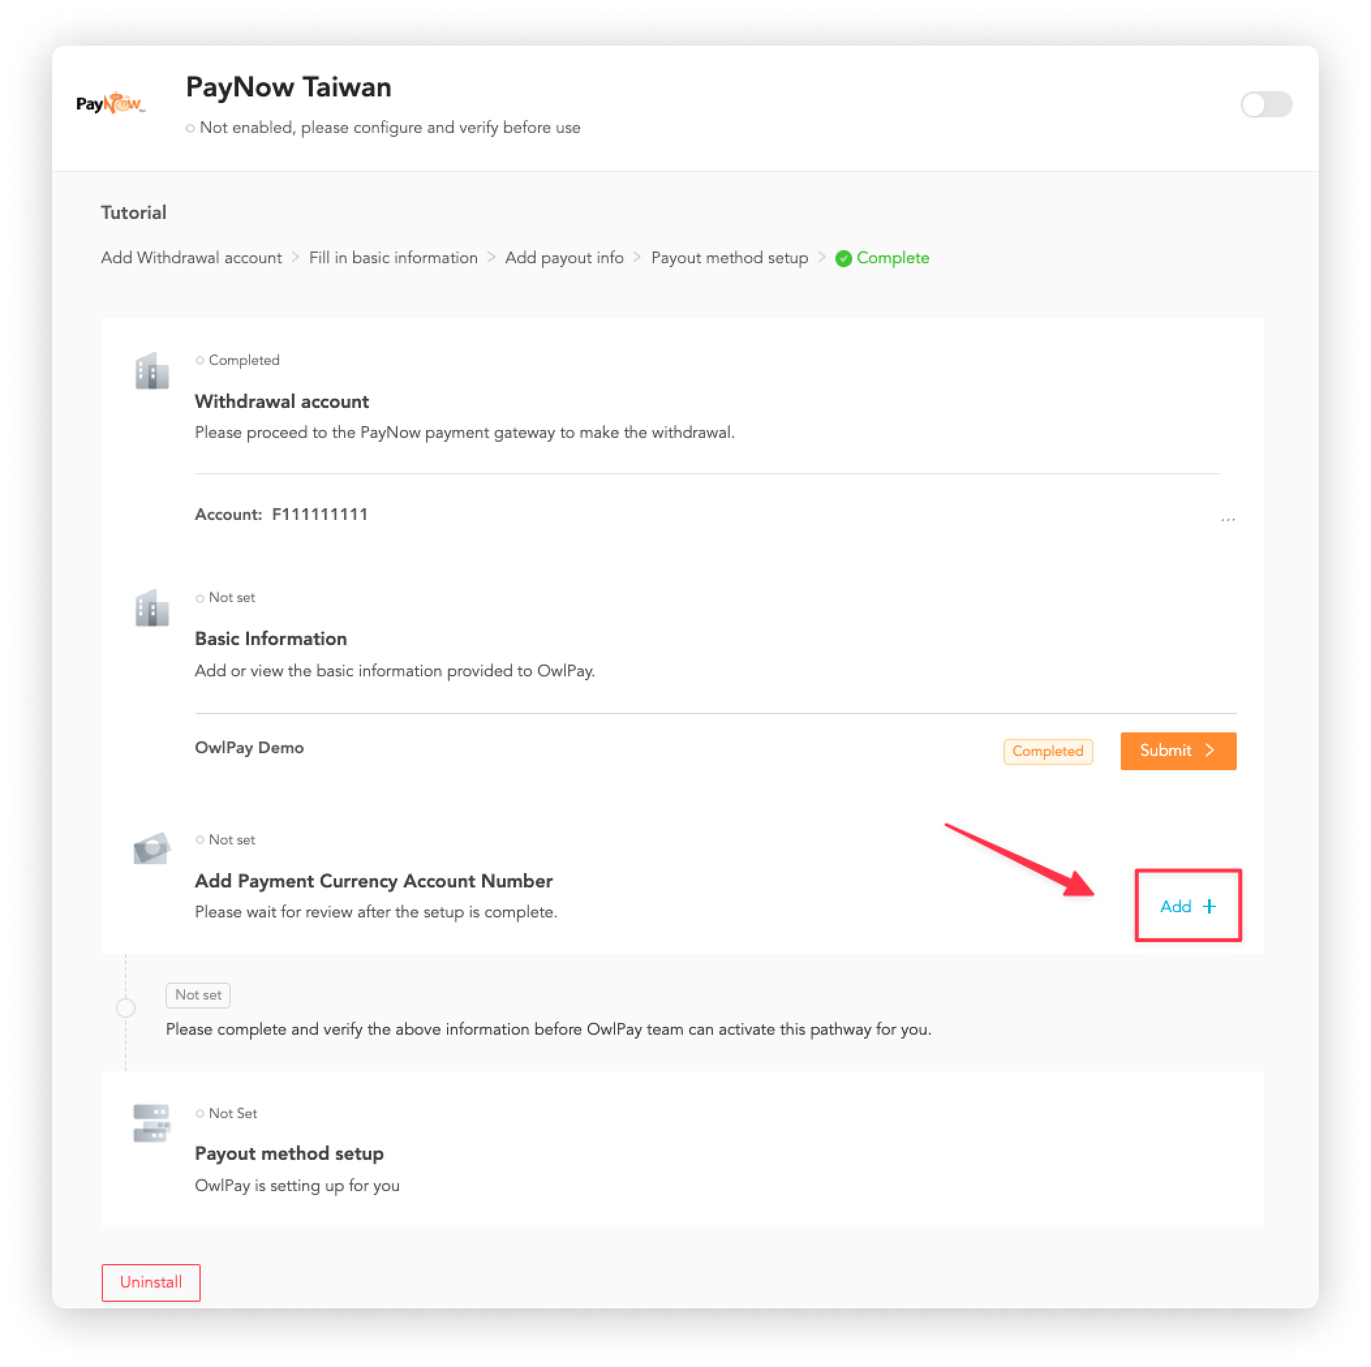The height and width of the screenshot is (1367, 1371).
Task: Click the Payout method setup heading
Action: click(x=289, y=1153)
